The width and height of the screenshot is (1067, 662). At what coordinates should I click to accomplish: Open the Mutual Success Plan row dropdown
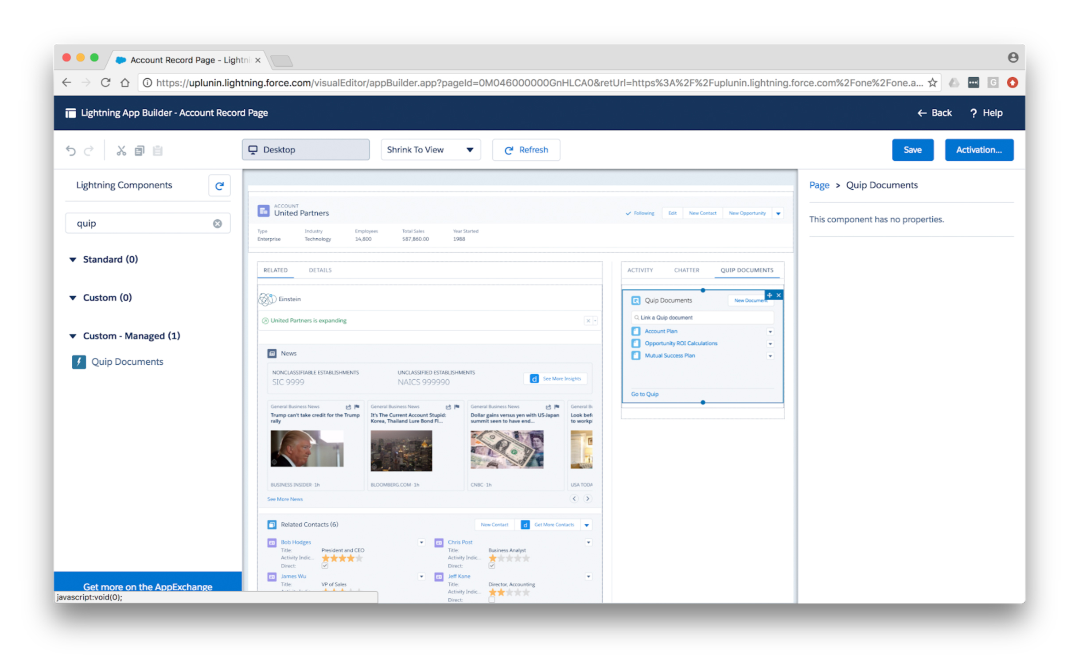(x=770, y=356)
